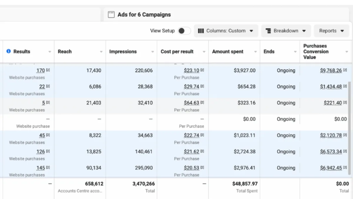
Task: Click the $6,942.45 conversion value
Action: [x=331, y=168]
